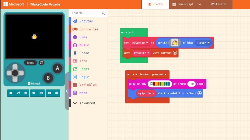Open the melody editor in play melody
This screenshot has width=250, height=140.
tap(160, 84)
